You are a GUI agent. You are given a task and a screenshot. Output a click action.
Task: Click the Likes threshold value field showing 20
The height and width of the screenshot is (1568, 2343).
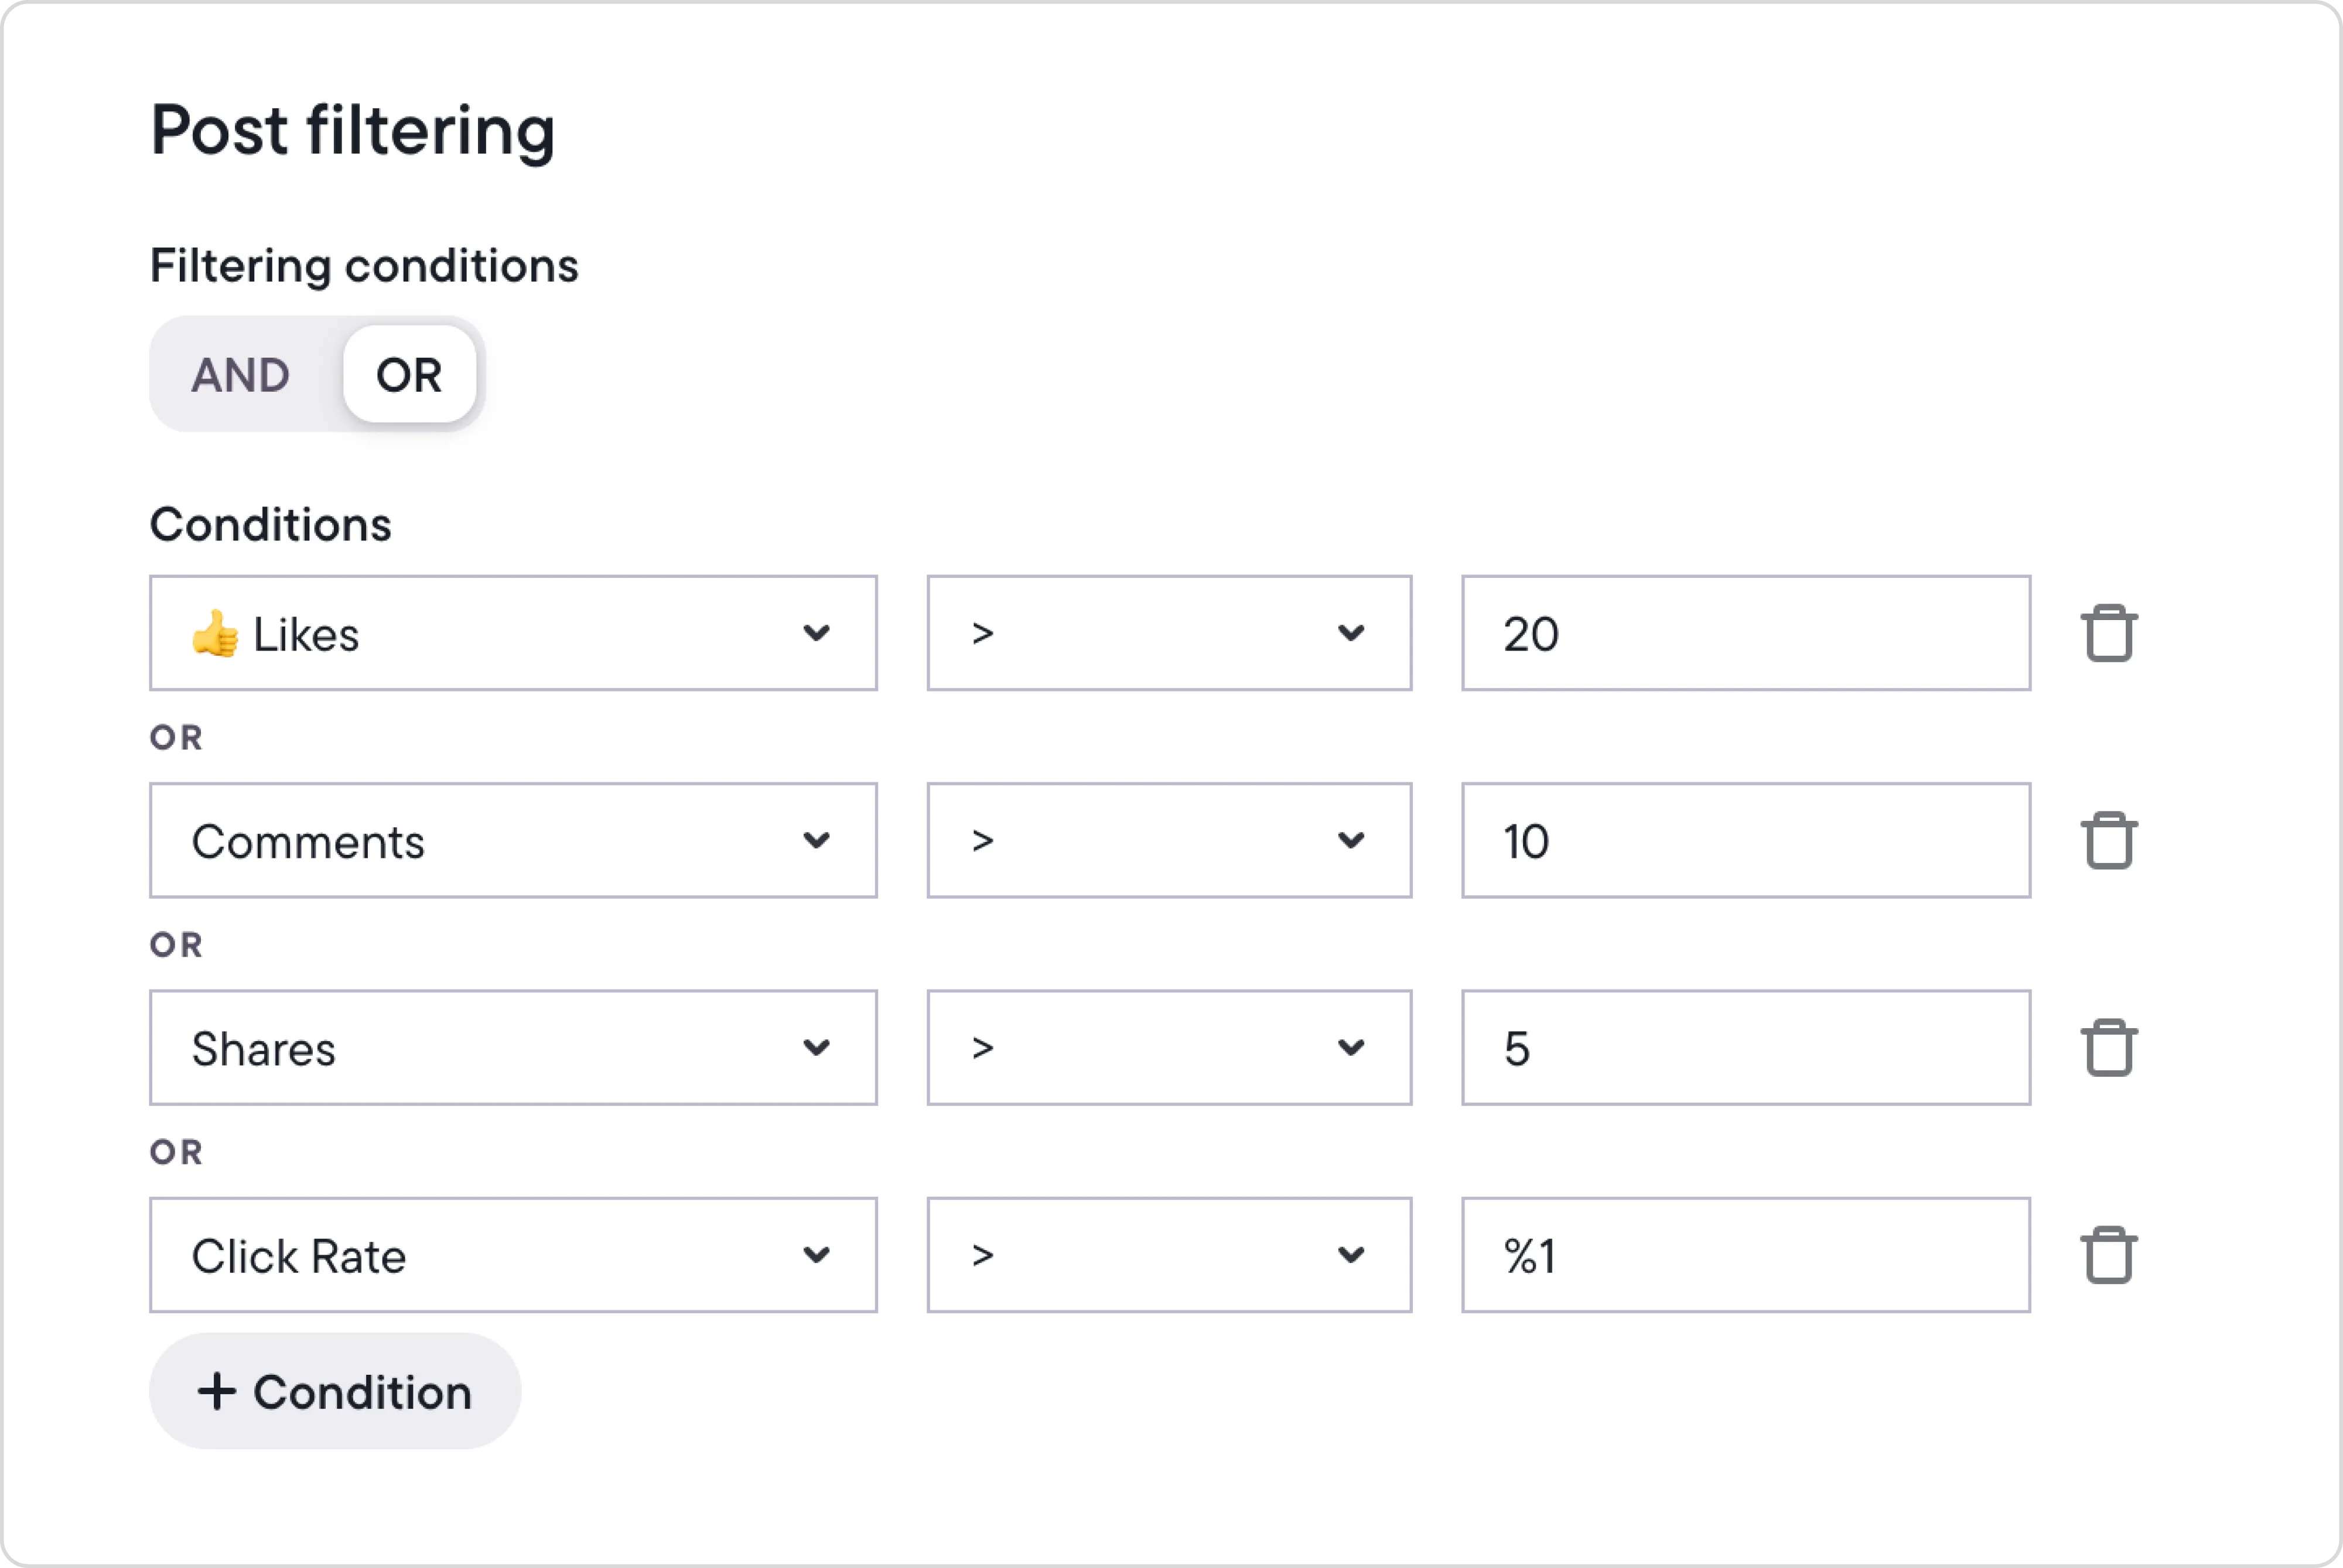click(1745, 633)
